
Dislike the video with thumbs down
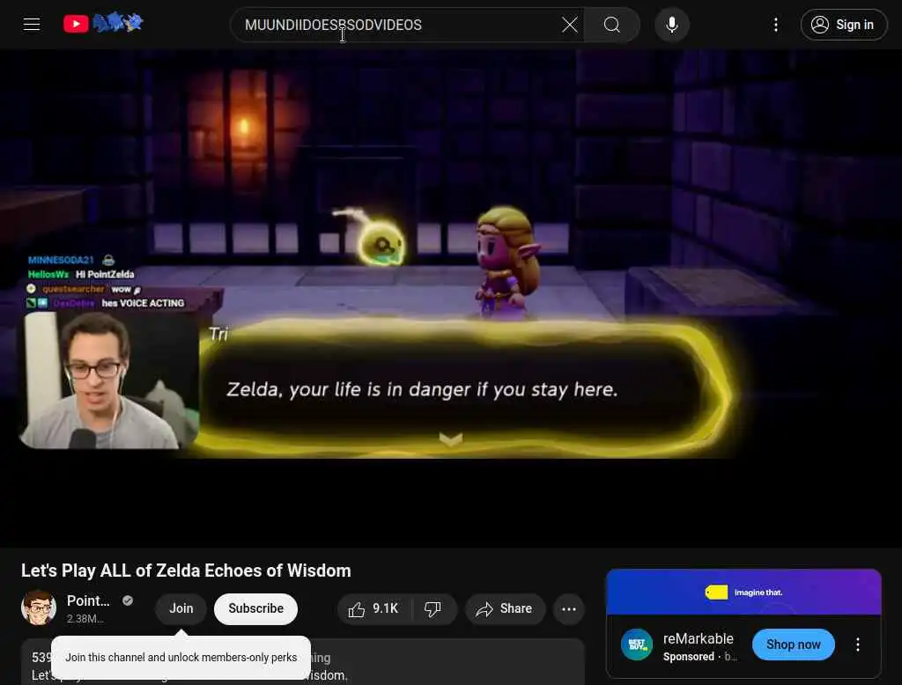pyautogui.click(x=433, y=608)
